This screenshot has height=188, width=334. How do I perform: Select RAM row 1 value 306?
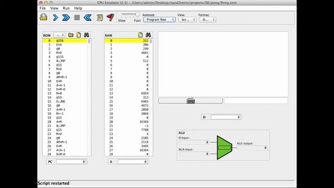point(127,44)
